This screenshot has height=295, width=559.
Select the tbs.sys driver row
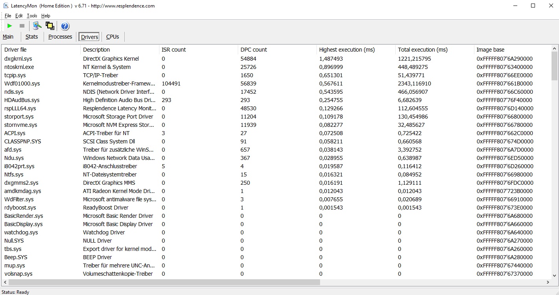coord(276,249)
